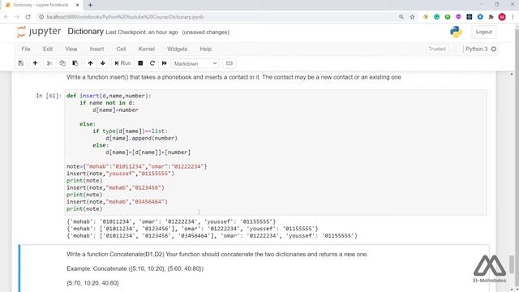Click the Example Concatenate text line
The height and width of the screenshot is (292, 519).
[x=135, y=268]
